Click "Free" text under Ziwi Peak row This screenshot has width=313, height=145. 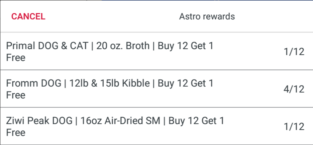tap(16, 133)
